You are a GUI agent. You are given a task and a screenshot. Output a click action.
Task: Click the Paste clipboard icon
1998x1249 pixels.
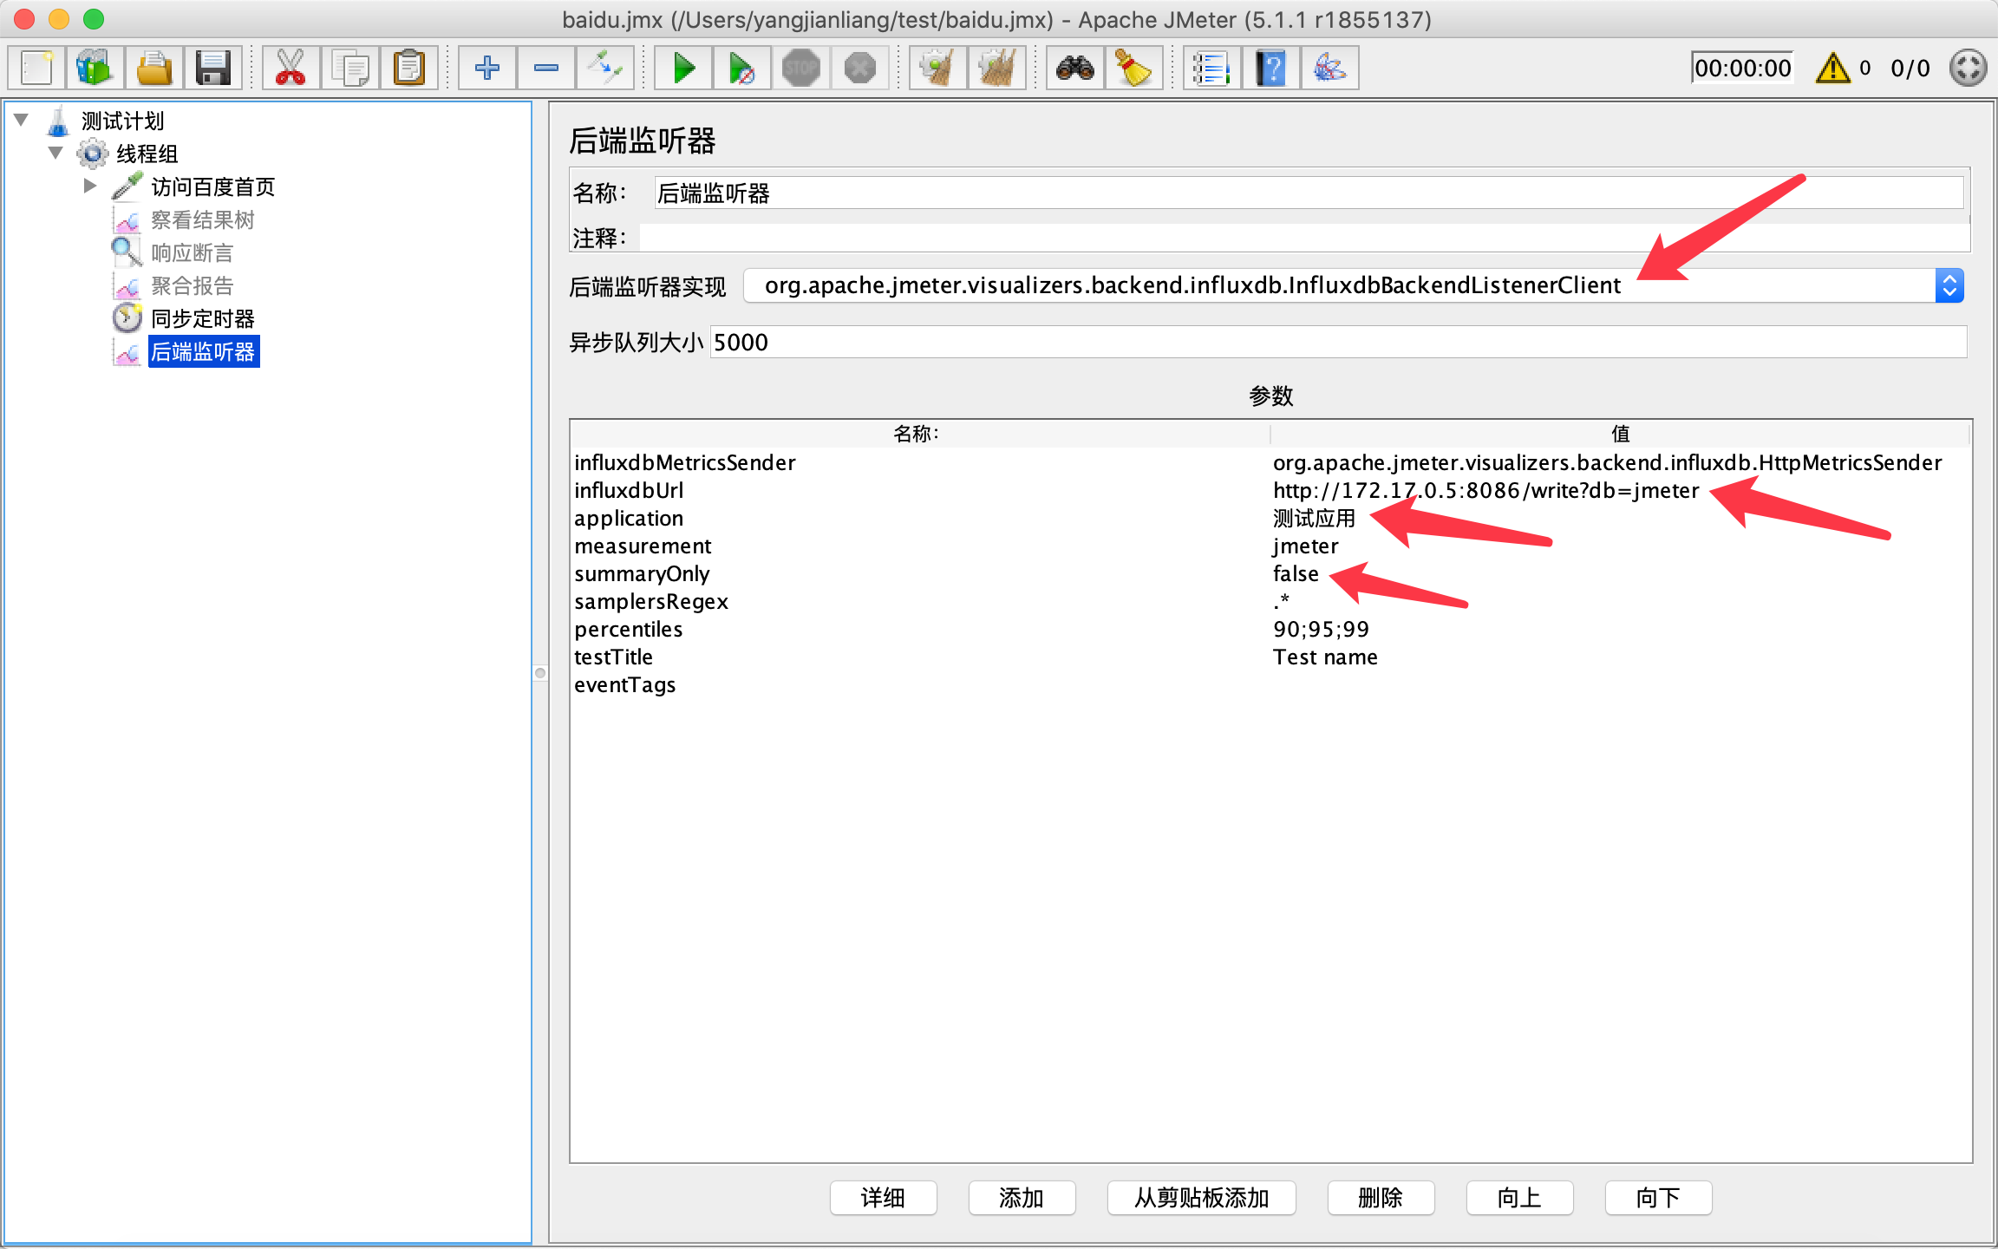click(408, 68)
